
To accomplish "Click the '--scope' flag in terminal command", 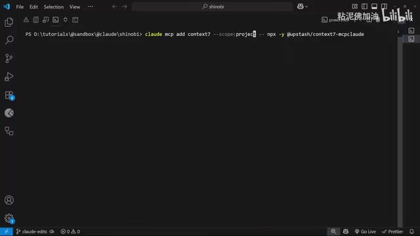I will point(223,34).
